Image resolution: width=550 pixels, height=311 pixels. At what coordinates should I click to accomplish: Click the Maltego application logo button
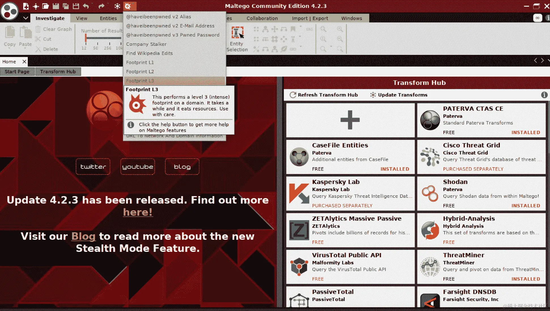[10, 11]
